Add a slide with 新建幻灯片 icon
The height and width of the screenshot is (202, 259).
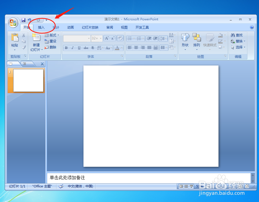pos(36,37)
